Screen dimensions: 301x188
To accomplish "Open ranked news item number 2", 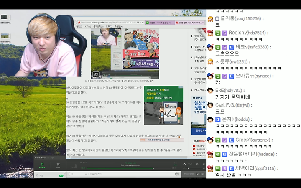I will point(198,38).
